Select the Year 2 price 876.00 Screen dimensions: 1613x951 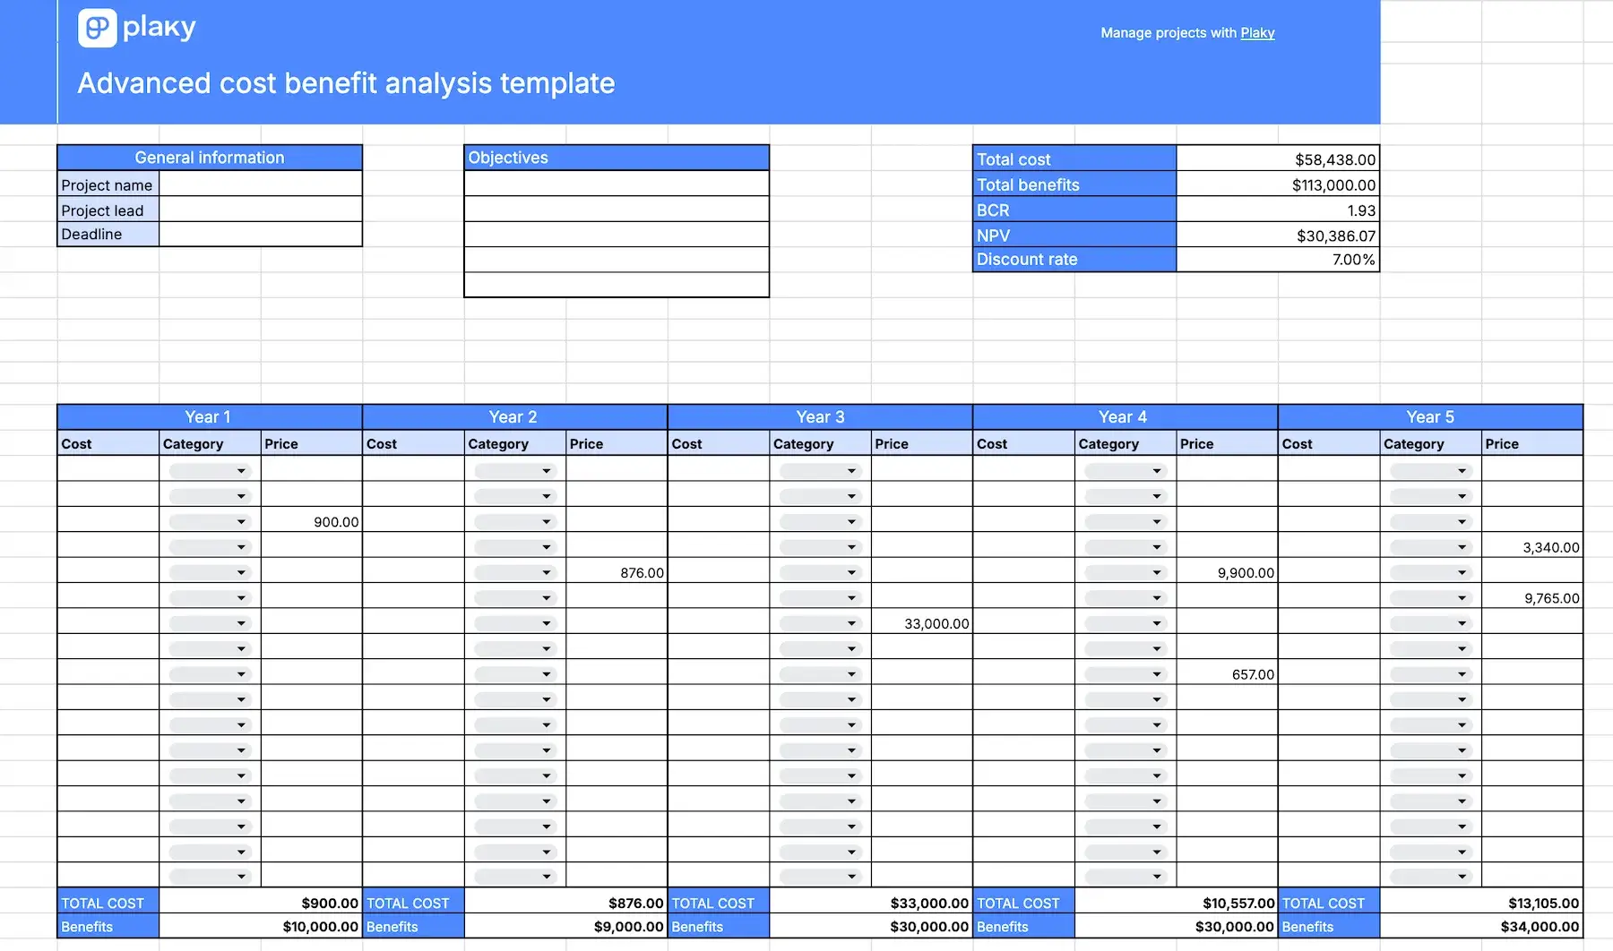pyautogui.click(x=617, y=572)
